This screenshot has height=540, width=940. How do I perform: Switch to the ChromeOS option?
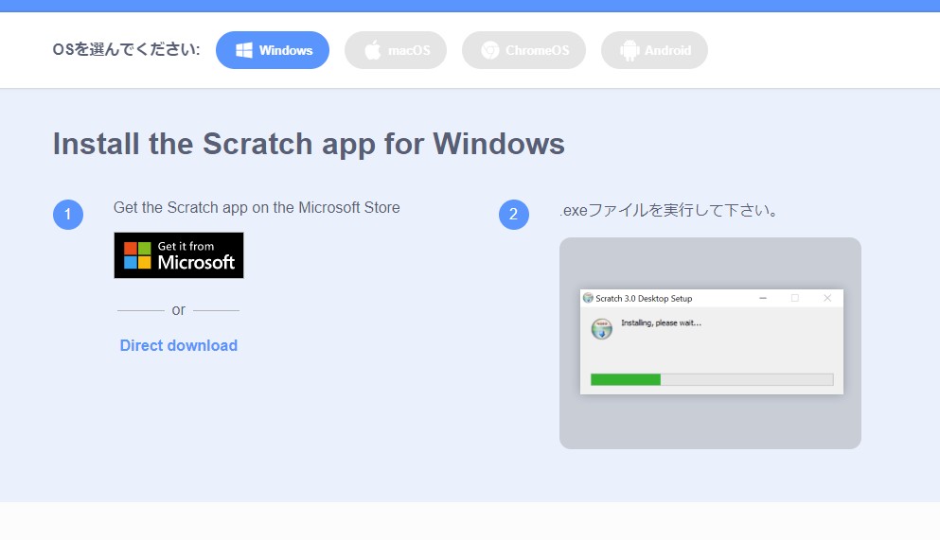(523, 50)
